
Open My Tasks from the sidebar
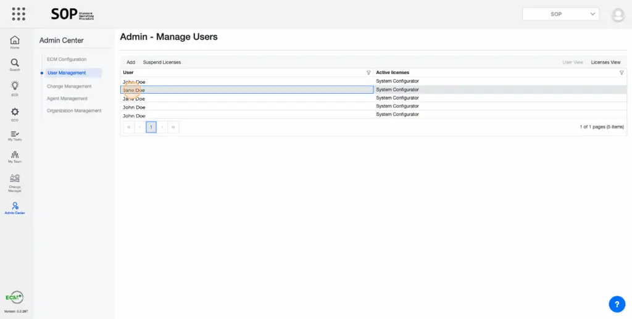coord(15,136)
